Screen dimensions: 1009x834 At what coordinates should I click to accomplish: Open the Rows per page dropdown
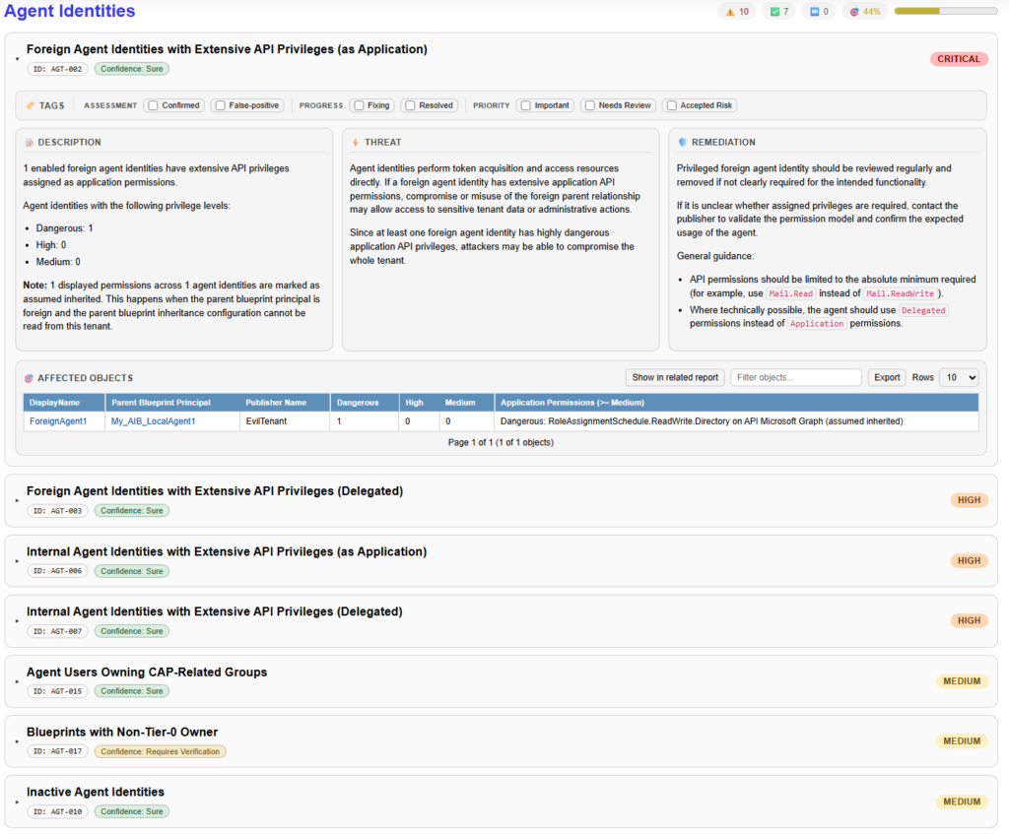(x=959, y=377)
